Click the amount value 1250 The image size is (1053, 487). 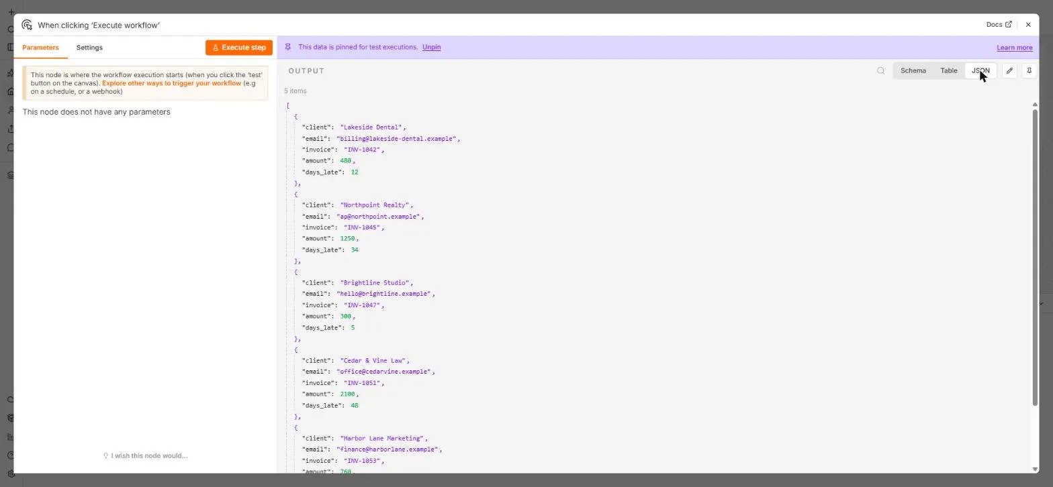[347, 239]
